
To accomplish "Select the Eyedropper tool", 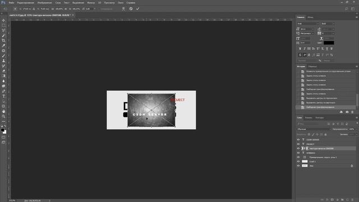I will coord(3,45).
